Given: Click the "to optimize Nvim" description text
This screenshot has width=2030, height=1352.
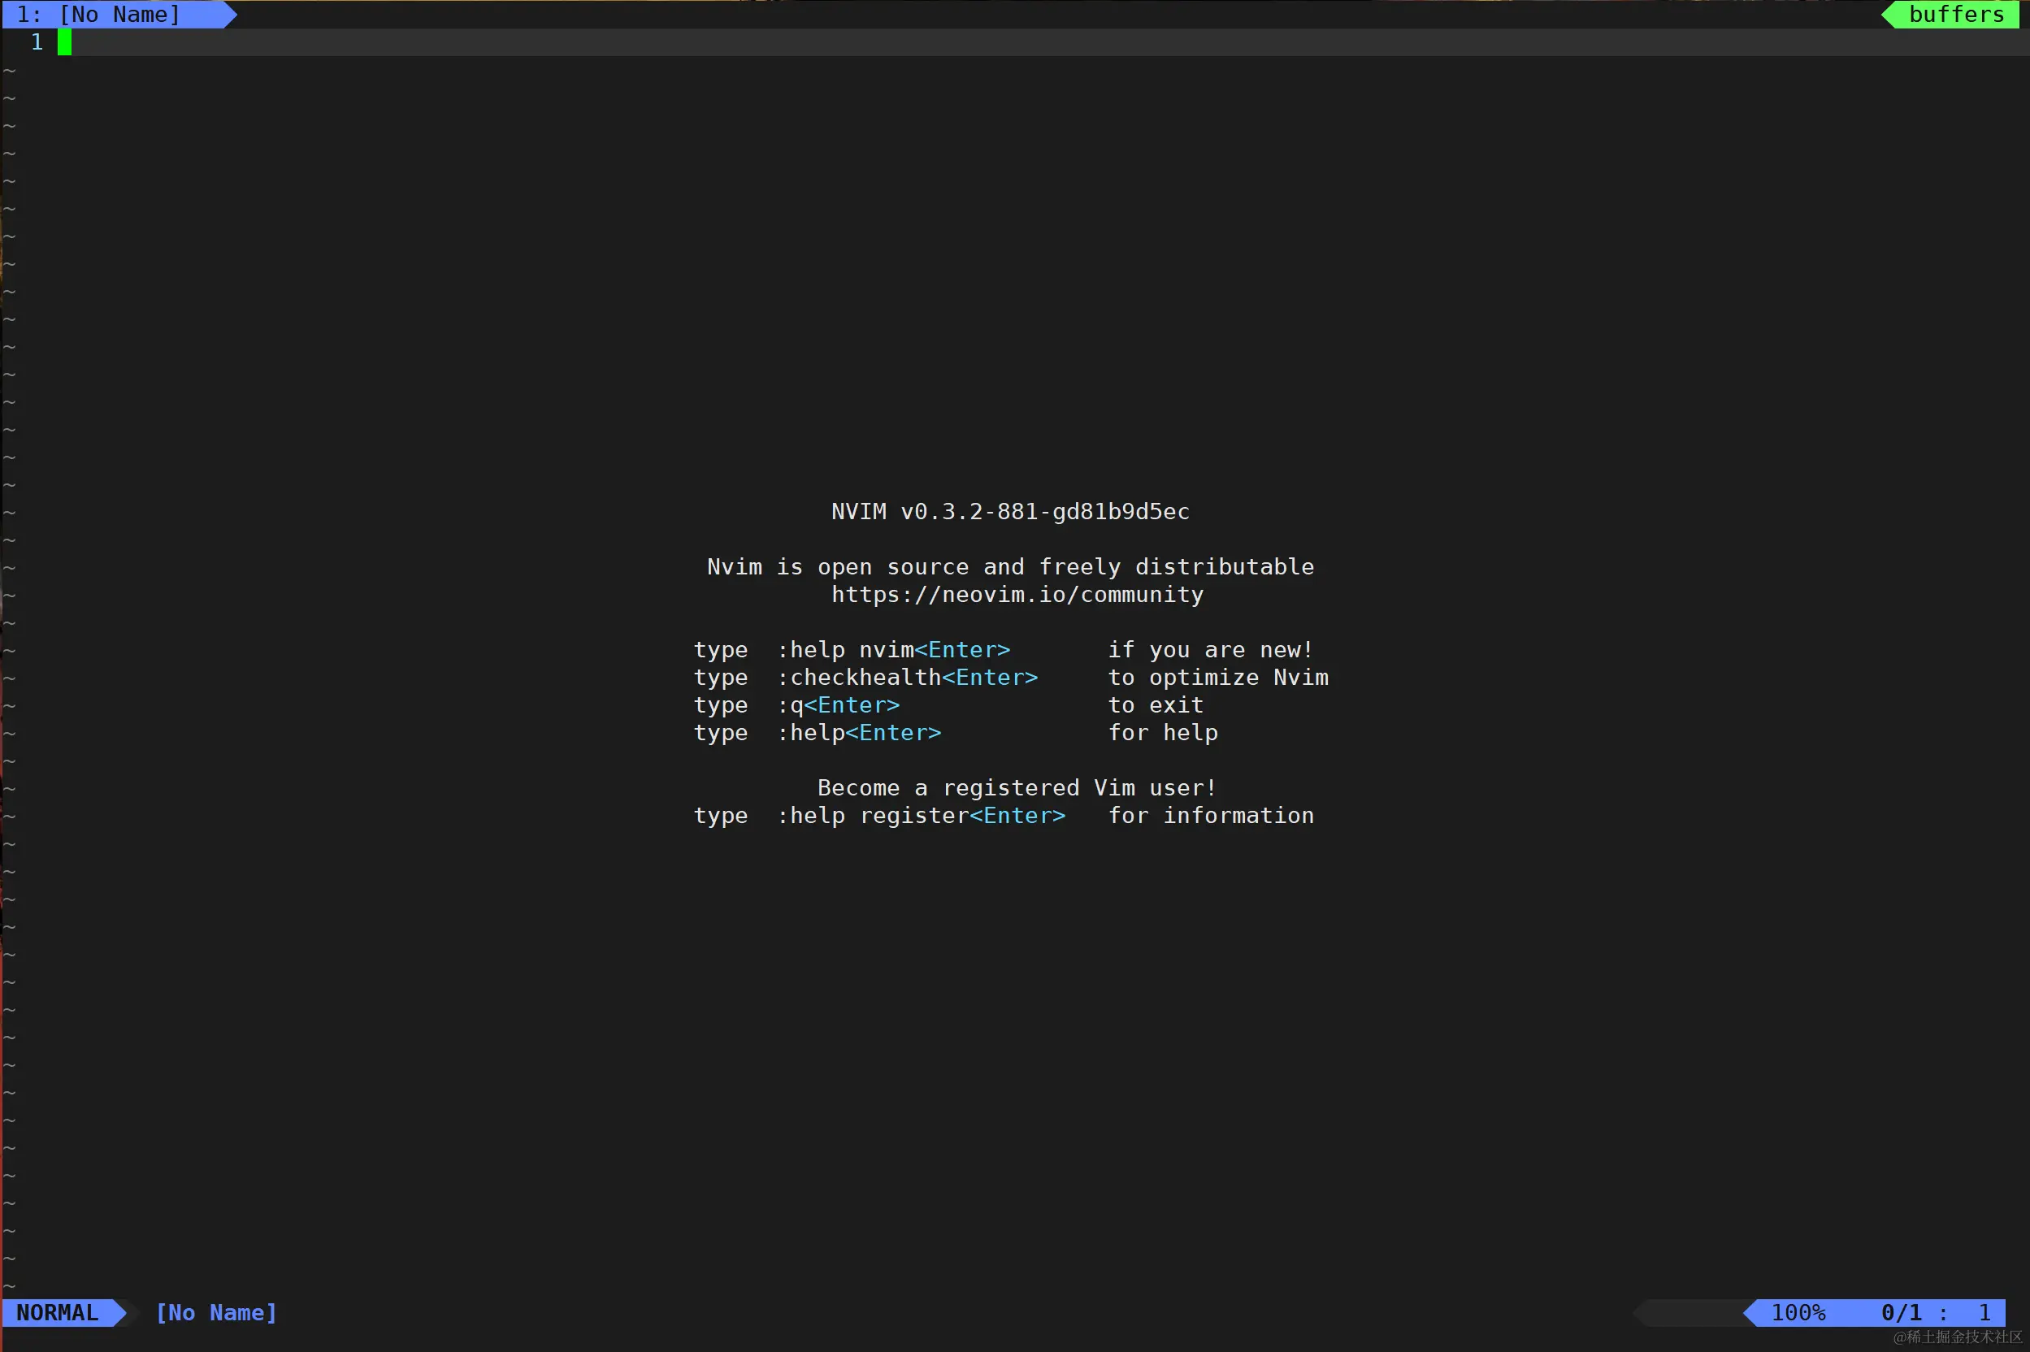Looking at the screenshot, I should point(1217,678).
